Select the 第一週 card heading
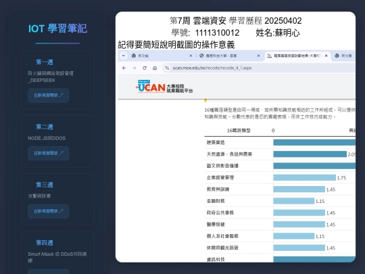 point(44,62)
